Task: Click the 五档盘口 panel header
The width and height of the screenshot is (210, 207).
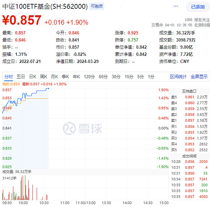Action: point(189,91)
